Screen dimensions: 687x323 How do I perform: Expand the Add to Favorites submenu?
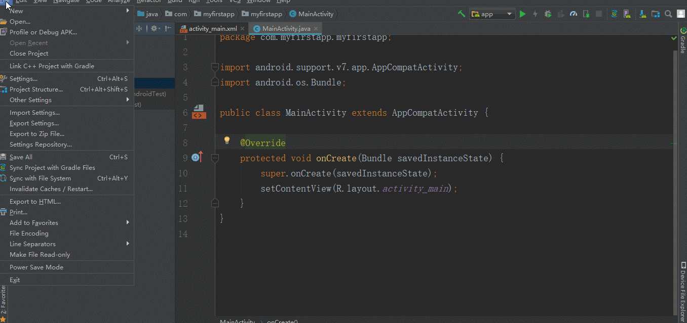[67, 222]
